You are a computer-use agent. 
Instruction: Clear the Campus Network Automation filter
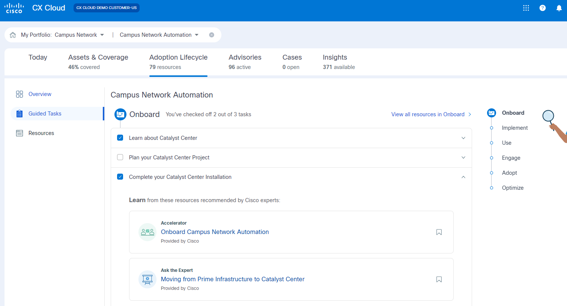coord(212,35)
